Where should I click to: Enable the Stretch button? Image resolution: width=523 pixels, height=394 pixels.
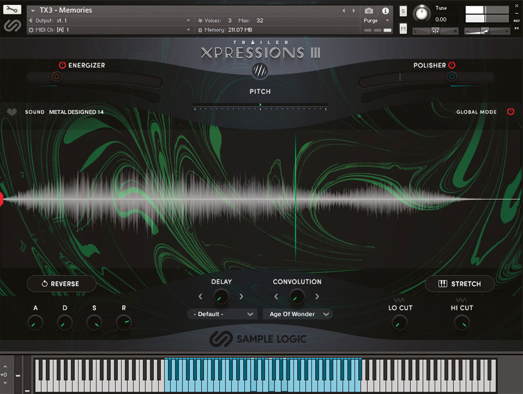click(x=459, y=284)
